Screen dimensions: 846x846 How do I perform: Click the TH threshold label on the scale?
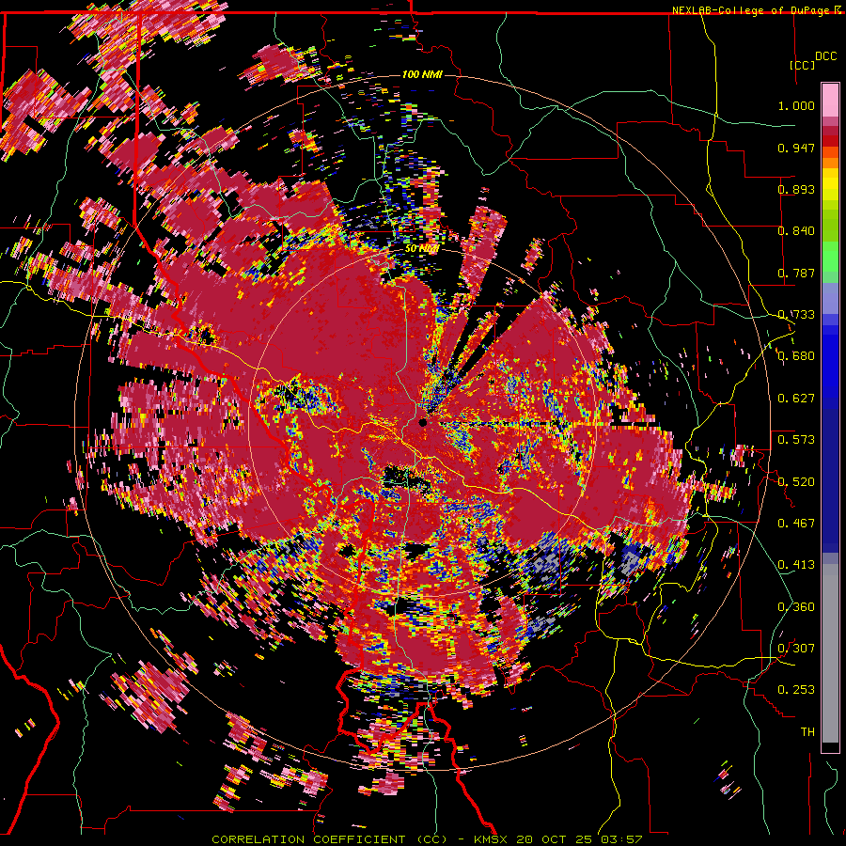point(807,732)
